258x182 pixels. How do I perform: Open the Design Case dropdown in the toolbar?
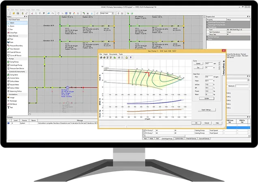pos(107,13)
